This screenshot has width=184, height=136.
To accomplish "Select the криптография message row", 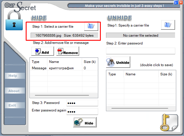I will coord(64,68).
